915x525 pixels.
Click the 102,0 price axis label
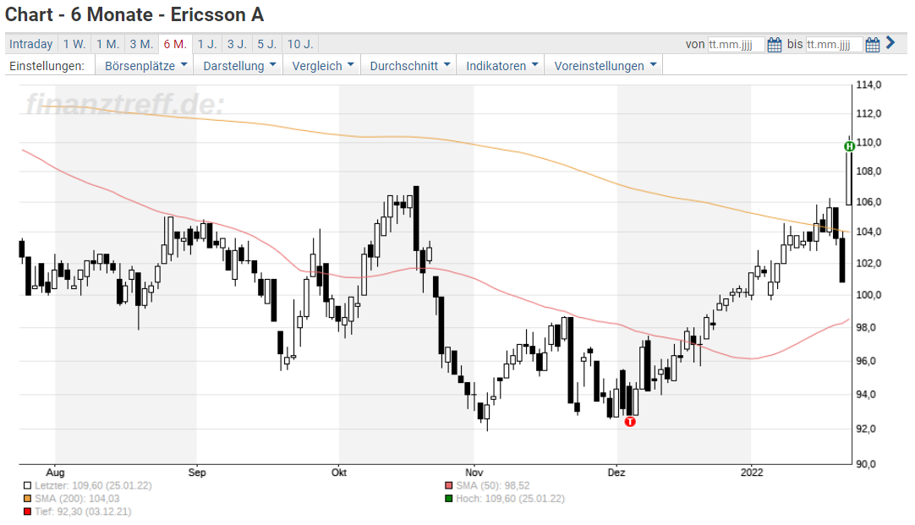868,264
